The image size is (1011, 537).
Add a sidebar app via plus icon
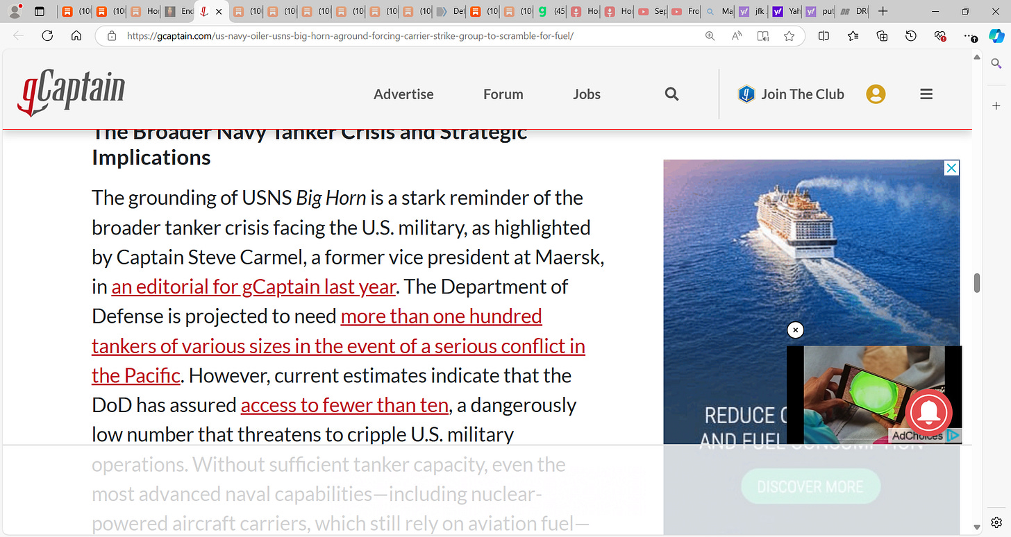coord(996,105)
